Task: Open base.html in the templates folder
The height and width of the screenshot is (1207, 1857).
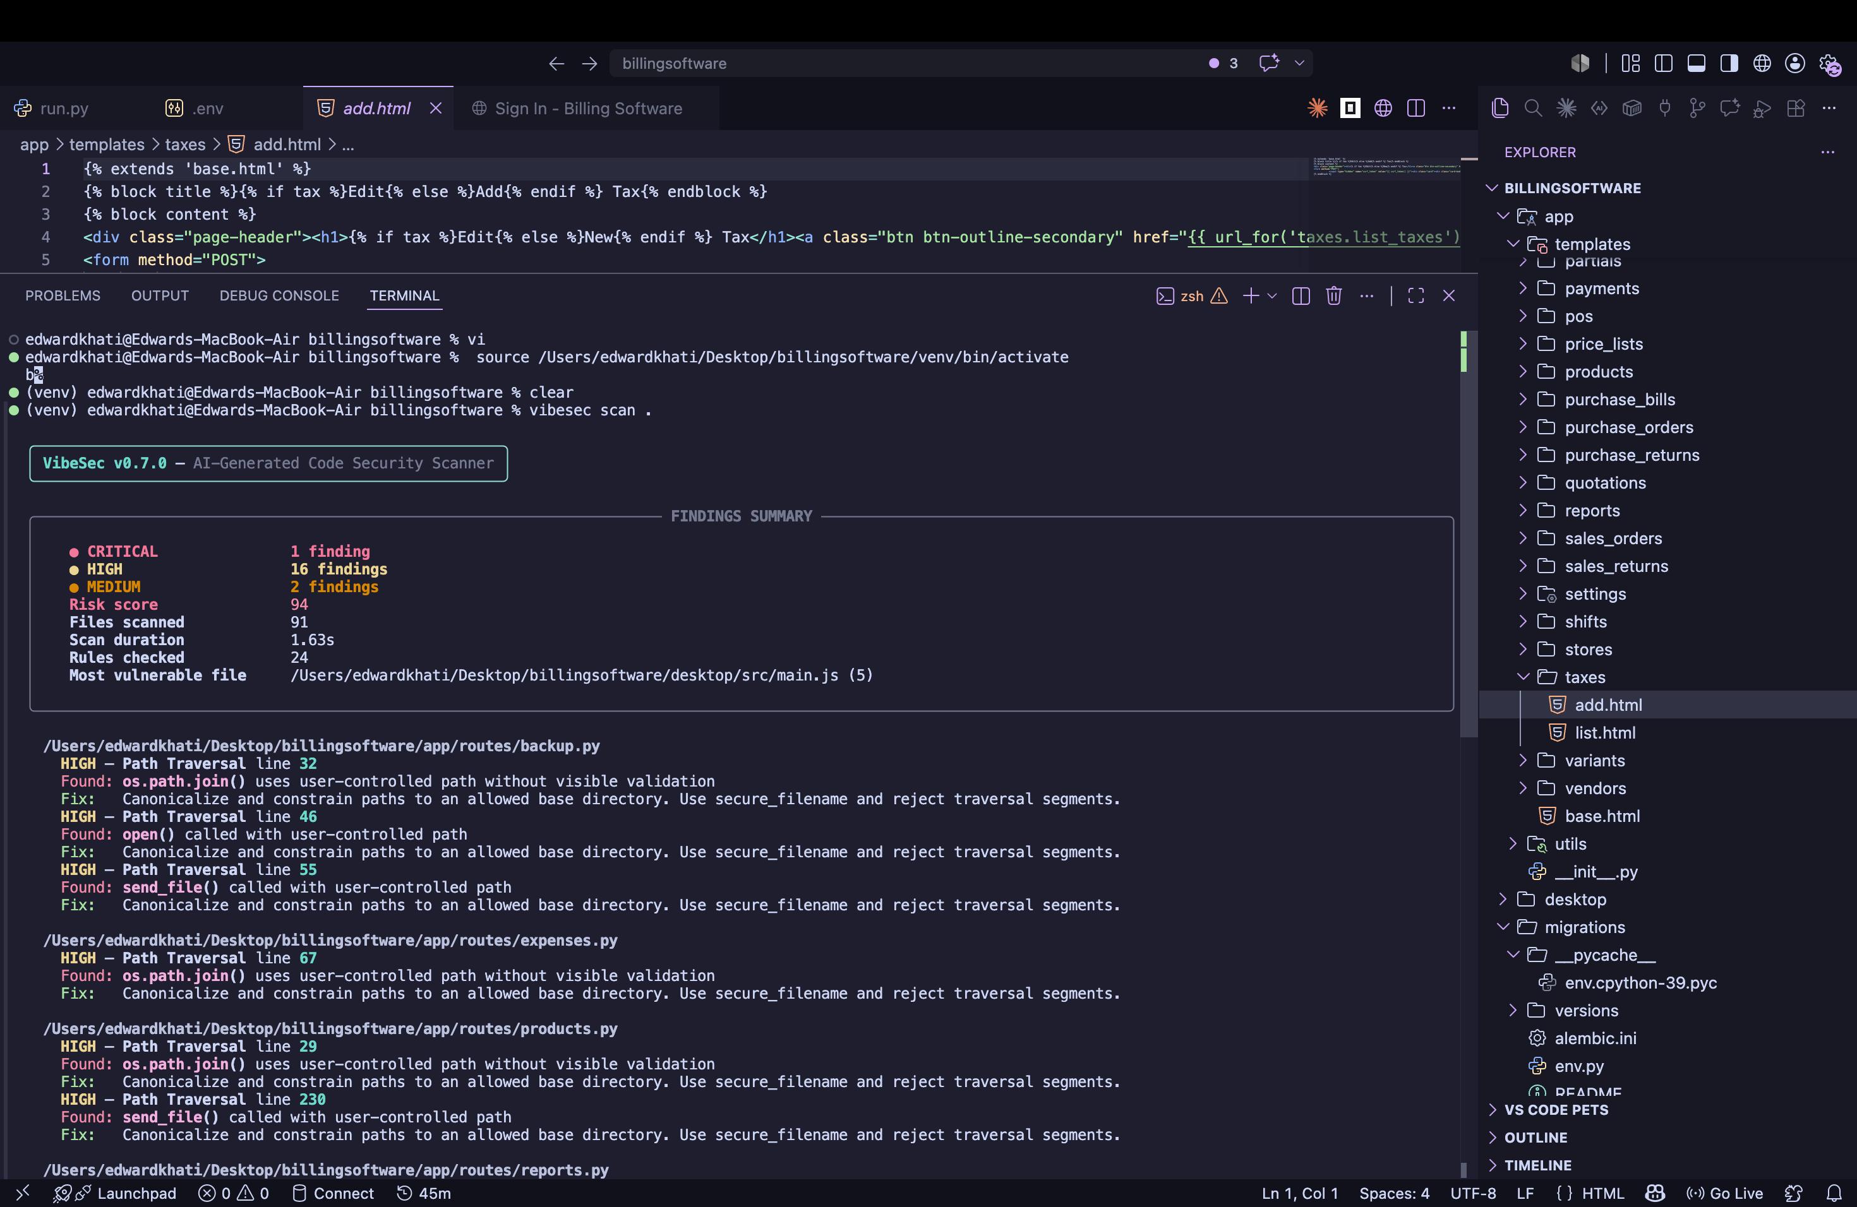Action: point(1602,816)
